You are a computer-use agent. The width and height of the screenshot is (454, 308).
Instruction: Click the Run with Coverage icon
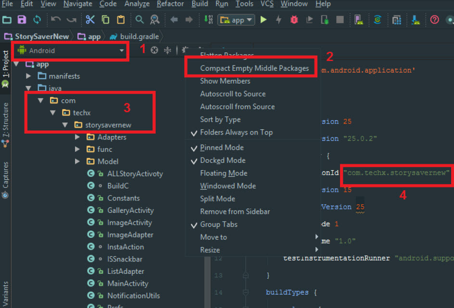coord(310,20)
